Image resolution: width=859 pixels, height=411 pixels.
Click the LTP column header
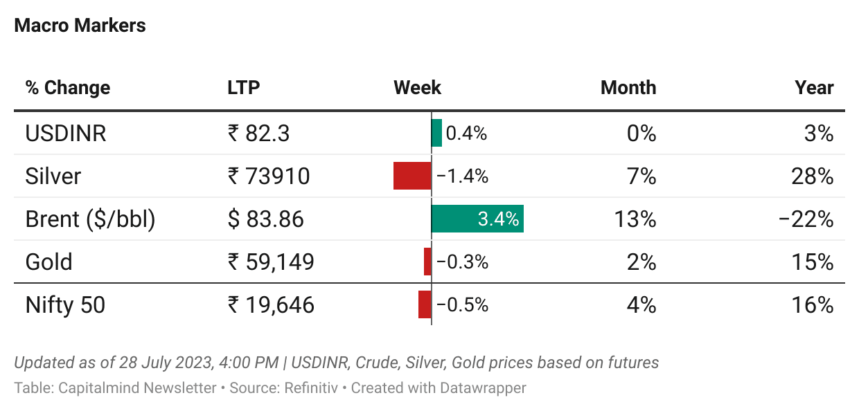(243, 88)
